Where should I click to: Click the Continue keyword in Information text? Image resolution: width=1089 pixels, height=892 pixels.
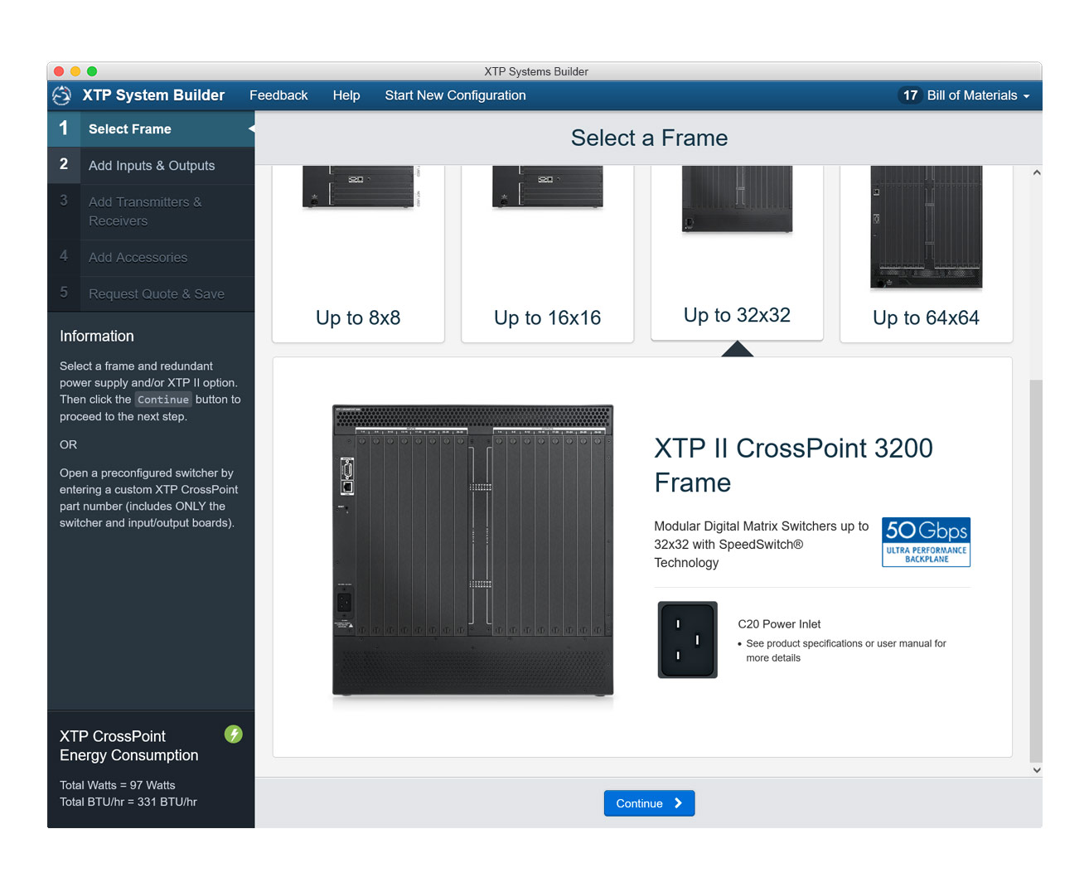click(163, 400)
